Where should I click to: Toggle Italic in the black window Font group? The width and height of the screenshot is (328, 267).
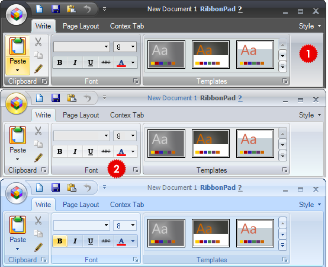tap(75, 62)
